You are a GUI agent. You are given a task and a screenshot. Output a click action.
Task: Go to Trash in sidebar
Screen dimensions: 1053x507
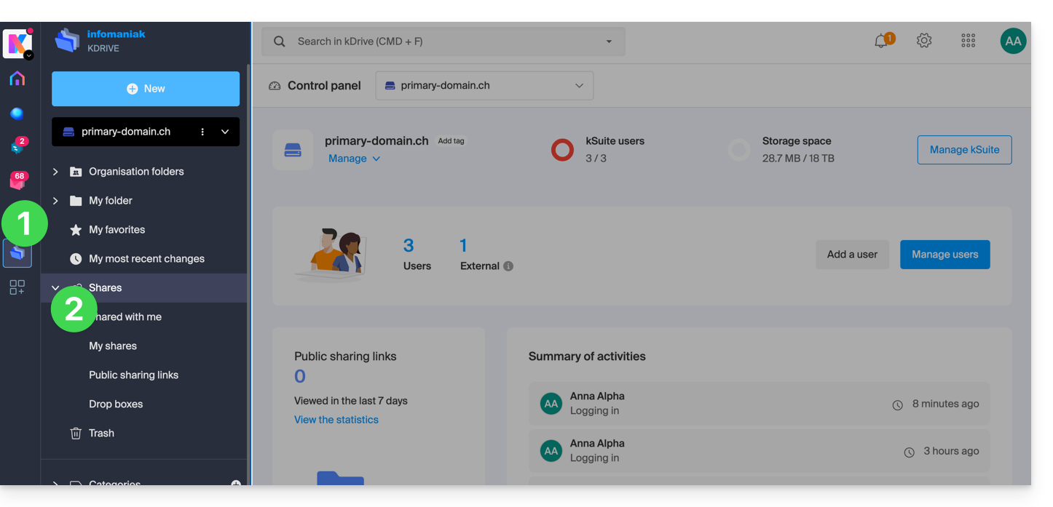point(101,434)
